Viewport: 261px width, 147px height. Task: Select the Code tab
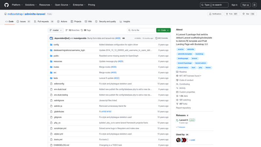point(9,22)
